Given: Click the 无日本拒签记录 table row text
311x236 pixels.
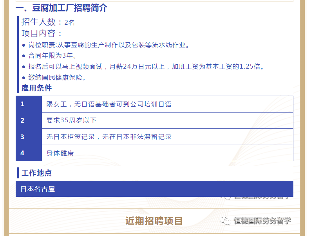Looking at the screenshot, I should pyautogui.click(x=108, y=137).
